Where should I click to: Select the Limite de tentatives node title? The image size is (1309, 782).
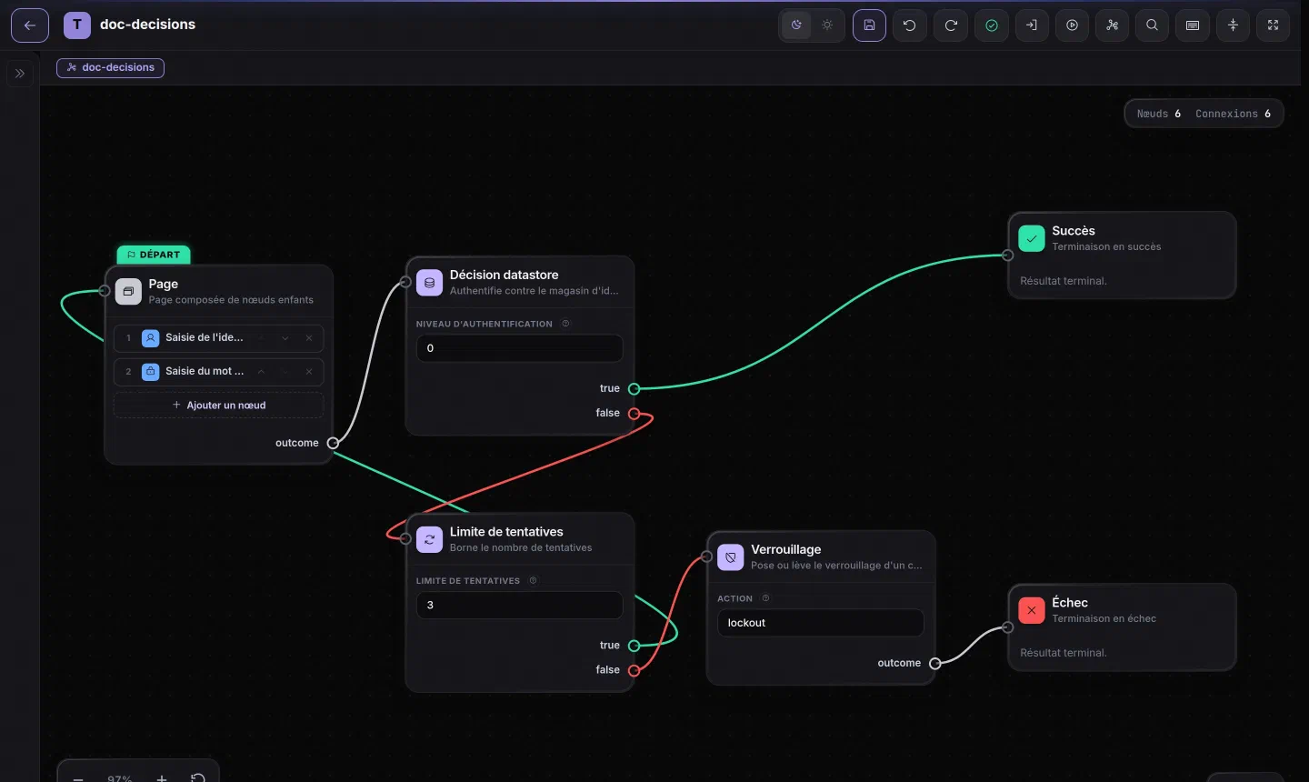[x=506, y=532]
